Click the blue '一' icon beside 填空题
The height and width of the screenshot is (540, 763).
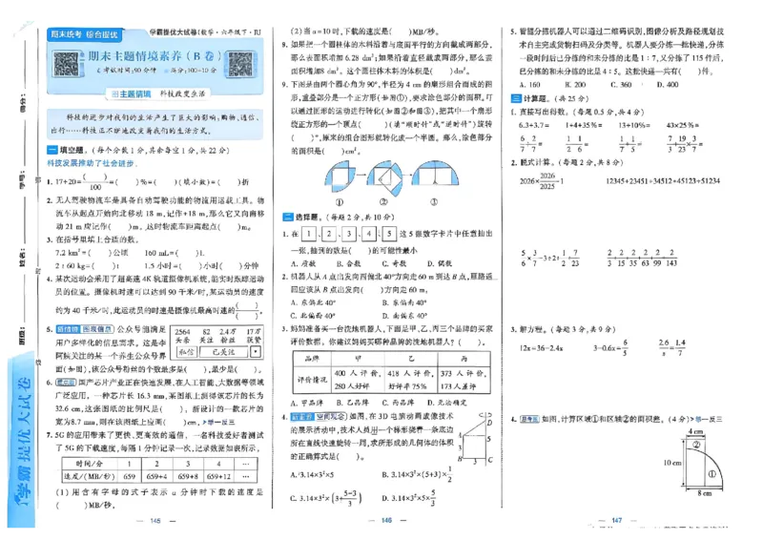[52, 150]
